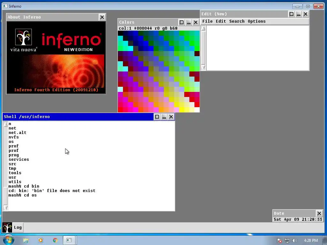Click the Shell /usr/inferno title bar

tap(78, 117)
